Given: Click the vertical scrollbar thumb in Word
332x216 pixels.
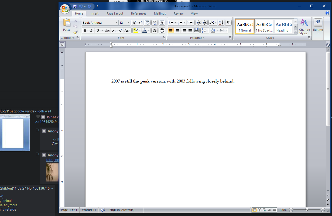Looking at the screenshot, I should click(328, 89).
